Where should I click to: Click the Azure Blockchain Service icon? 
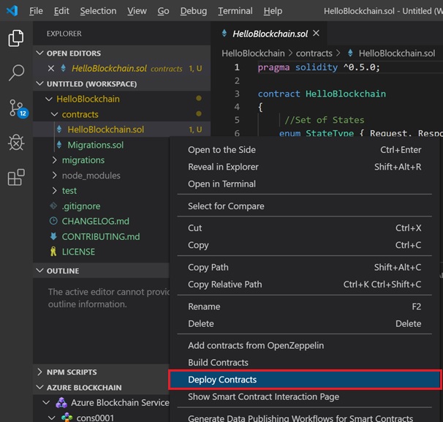(x=61, y=402)
